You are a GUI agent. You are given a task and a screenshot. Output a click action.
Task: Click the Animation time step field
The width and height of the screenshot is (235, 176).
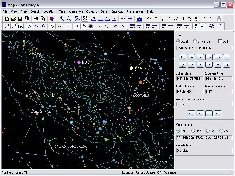click(204, 104)
